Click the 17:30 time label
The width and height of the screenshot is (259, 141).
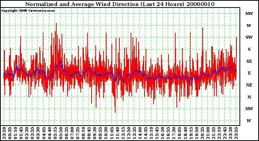[x=174, y=133]
